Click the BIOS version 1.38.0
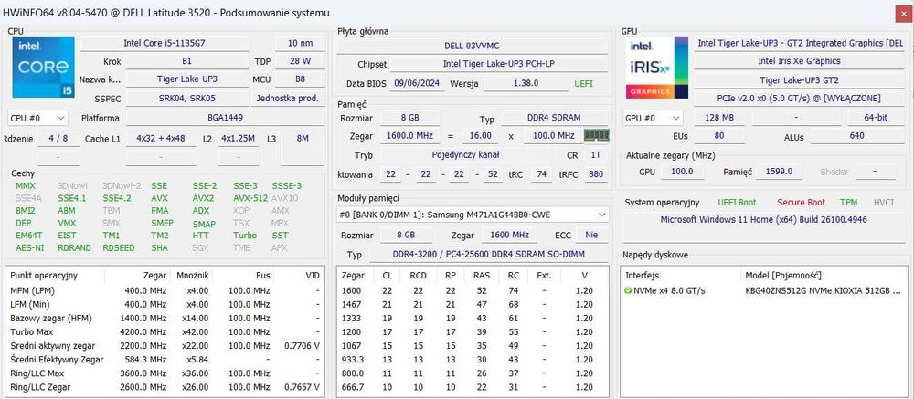The image size is (914, 399). tap(526, 83)
